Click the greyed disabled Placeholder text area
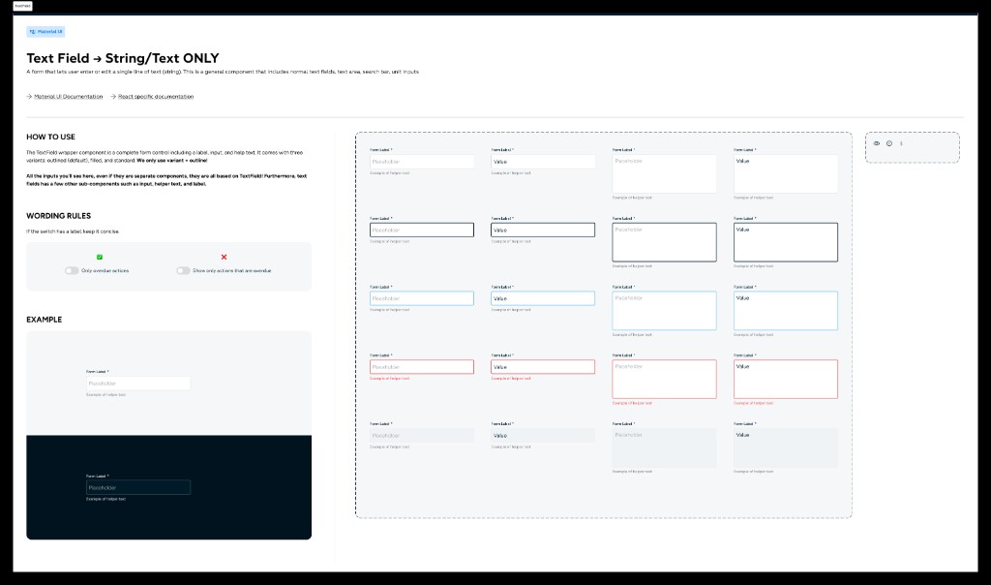Image resolution: width=991 pixels, height=585 pixels. [x=664, y=447]
